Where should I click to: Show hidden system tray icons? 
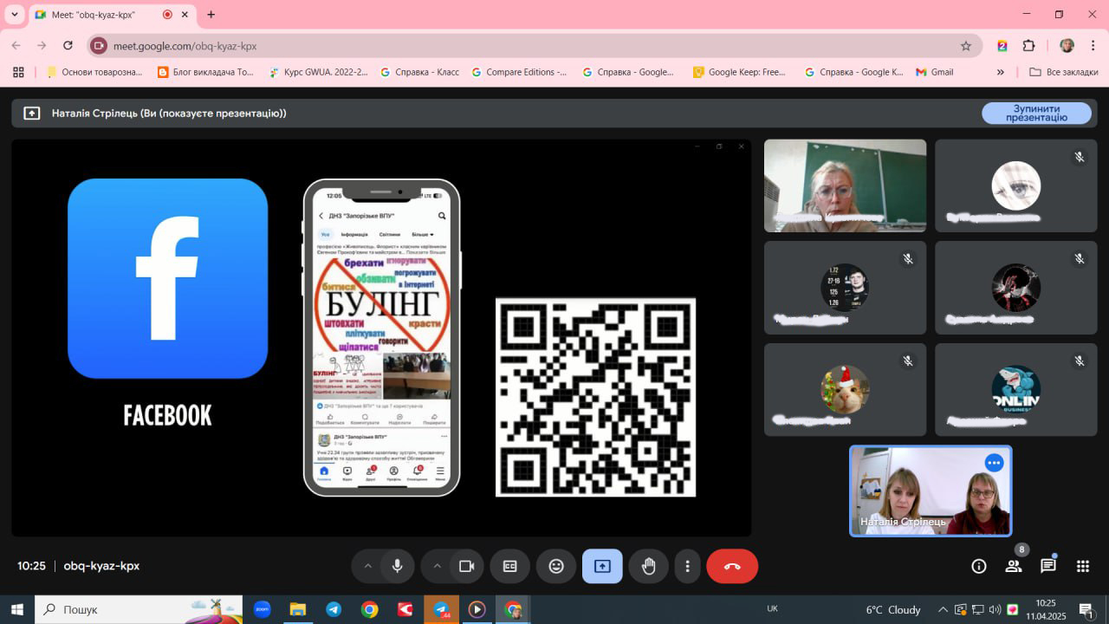coord(943,609)
